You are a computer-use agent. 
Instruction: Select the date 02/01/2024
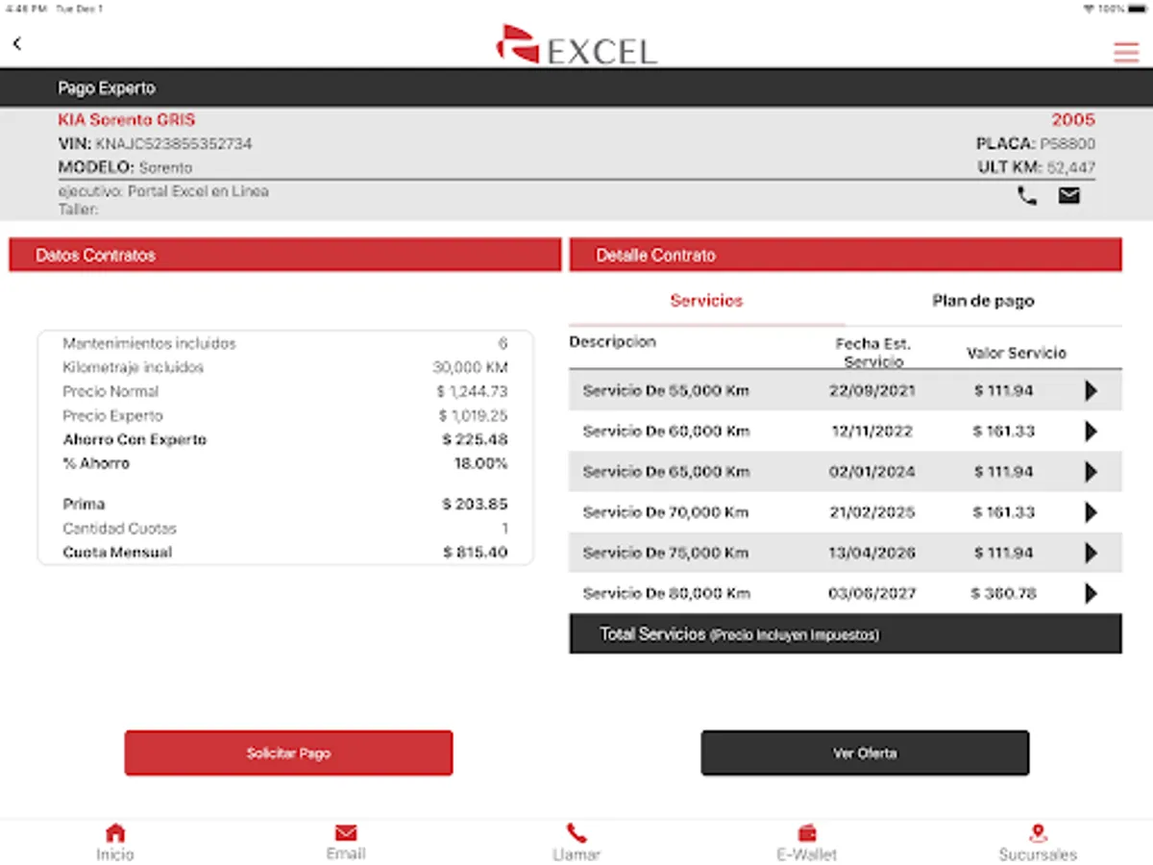tap(872, 472)
